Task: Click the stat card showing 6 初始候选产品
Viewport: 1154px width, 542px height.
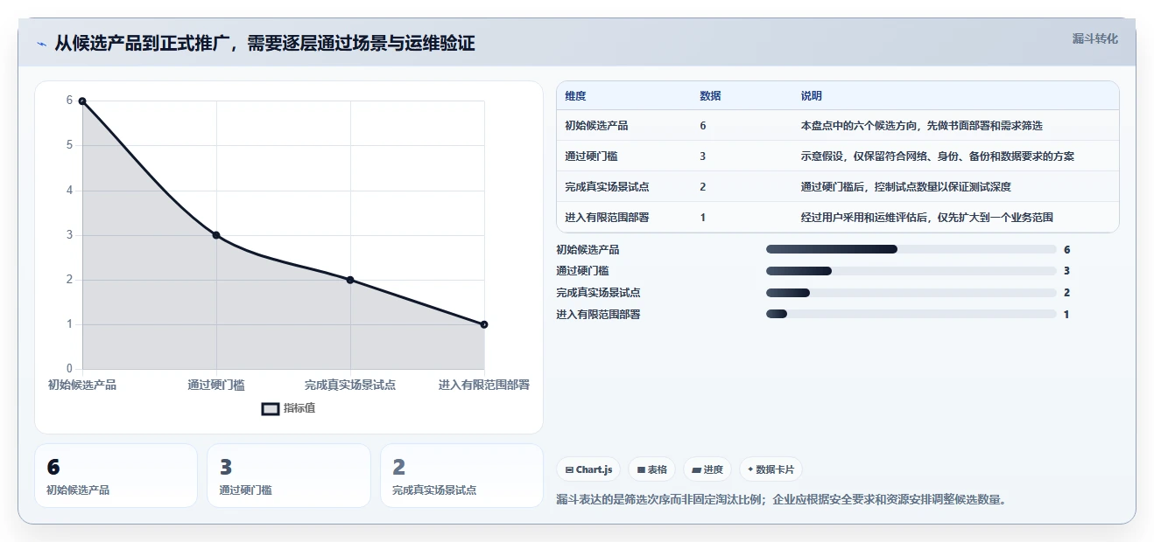Action: tap(116, 476)
